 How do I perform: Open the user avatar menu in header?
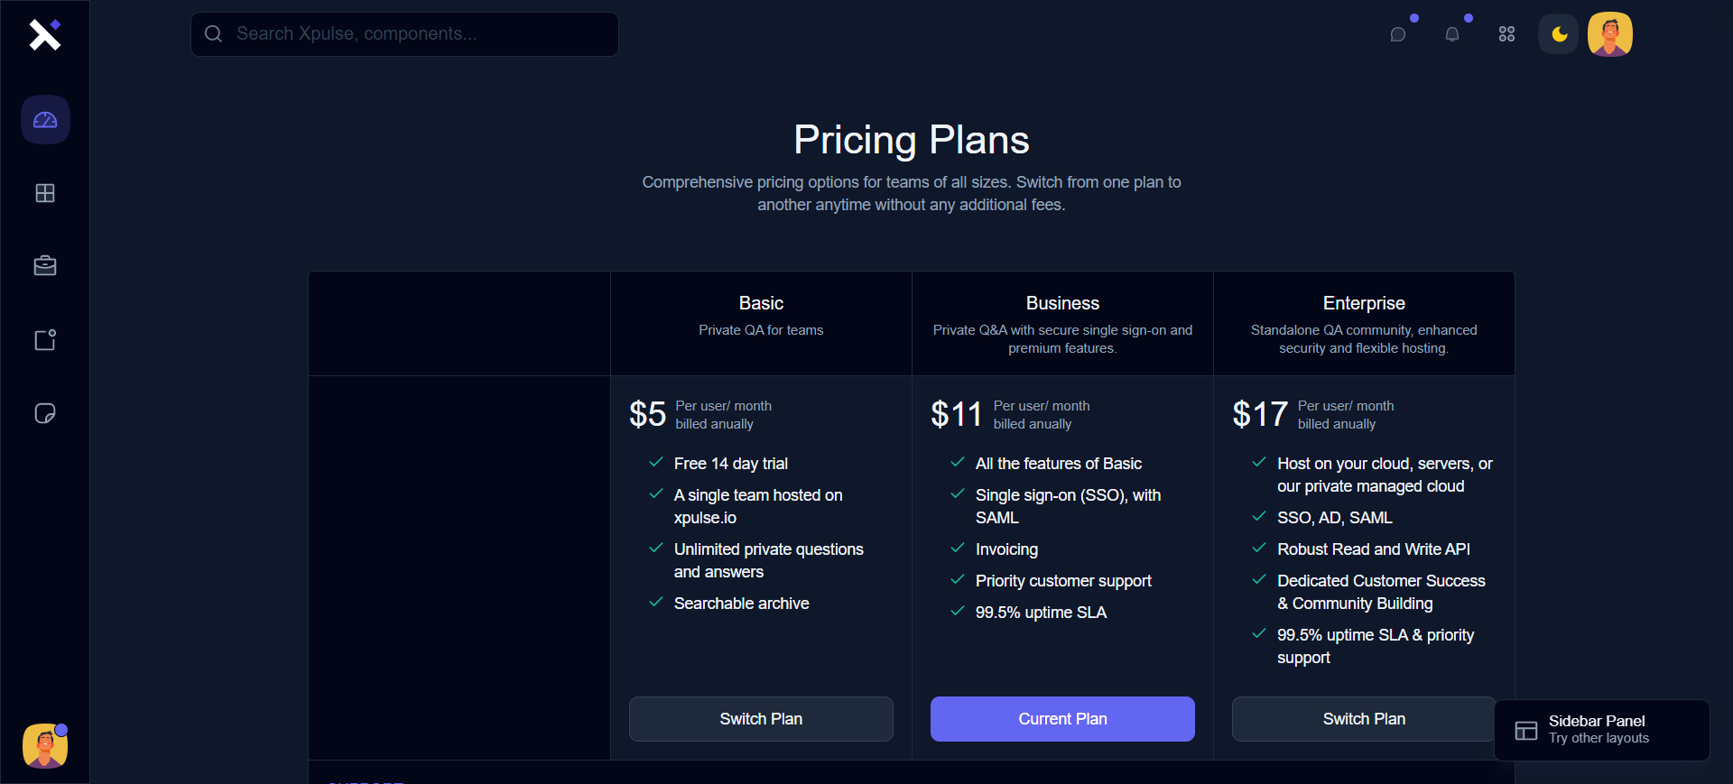[x=1610, y=34]
